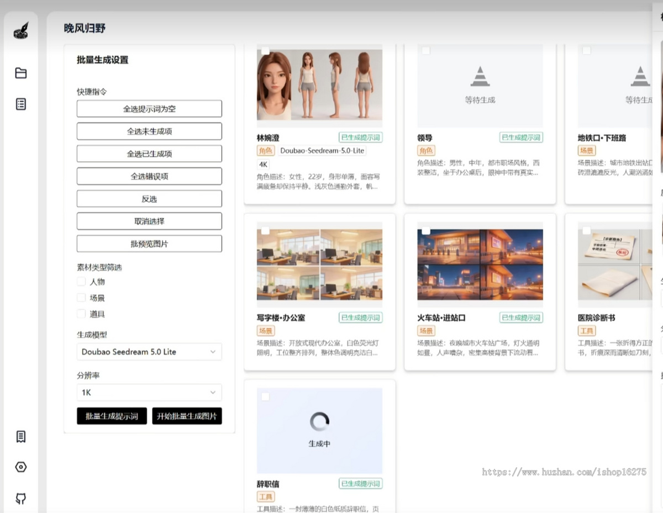The width and height of the screenshot is (663, 513).
Task: Select the 火车站·进站口 card checkbox
Action: [x=426, y=230]
